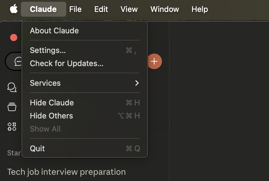This screenshot has width=269, height=181.
Task: Open the File menu
Action: click(x=75, y=9)
